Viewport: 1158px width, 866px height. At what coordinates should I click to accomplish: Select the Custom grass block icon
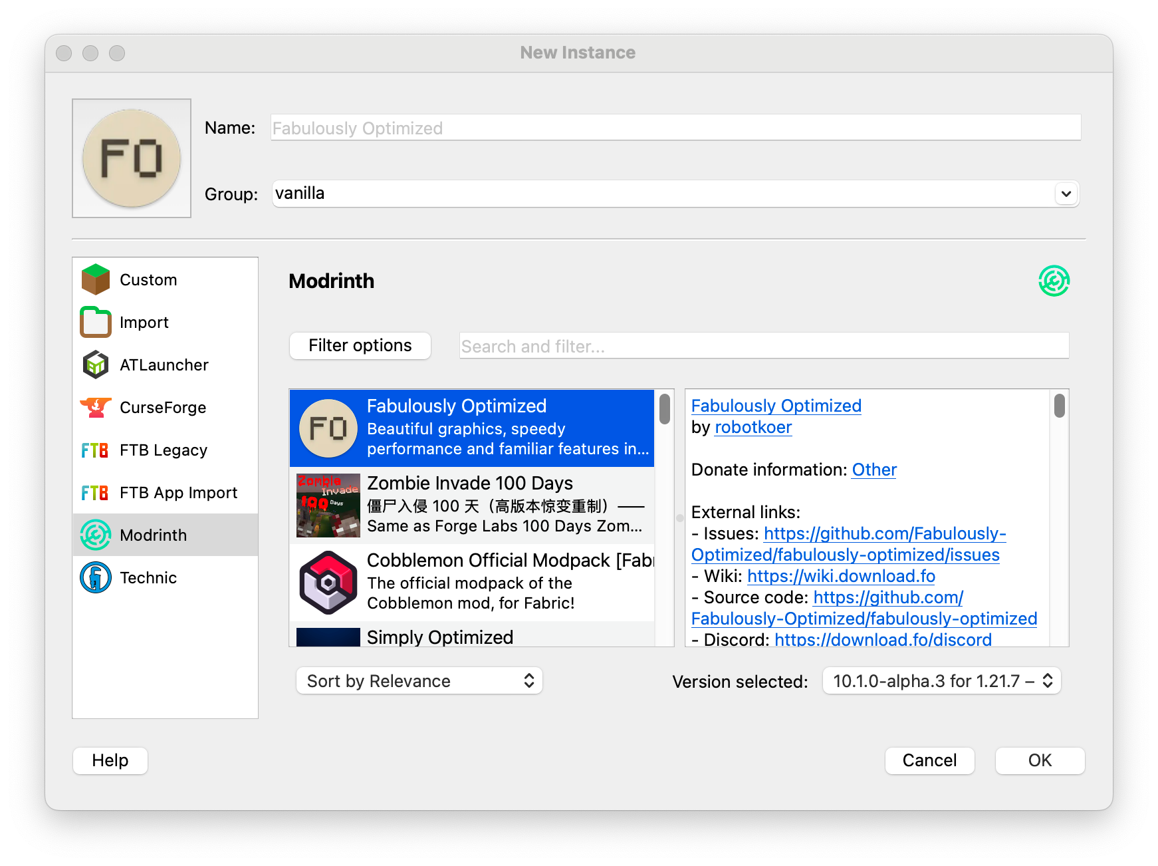pos(96,279)
